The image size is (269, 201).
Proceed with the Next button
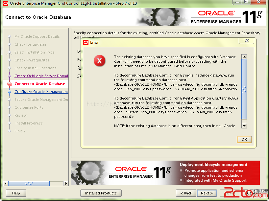(207, 193)
